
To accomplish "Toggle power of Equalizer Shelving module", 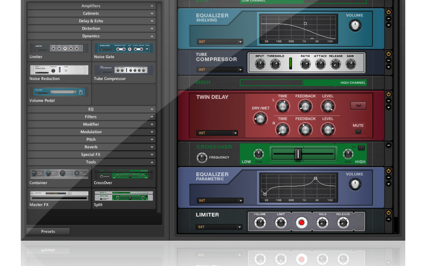I will (x=389, y=12).
